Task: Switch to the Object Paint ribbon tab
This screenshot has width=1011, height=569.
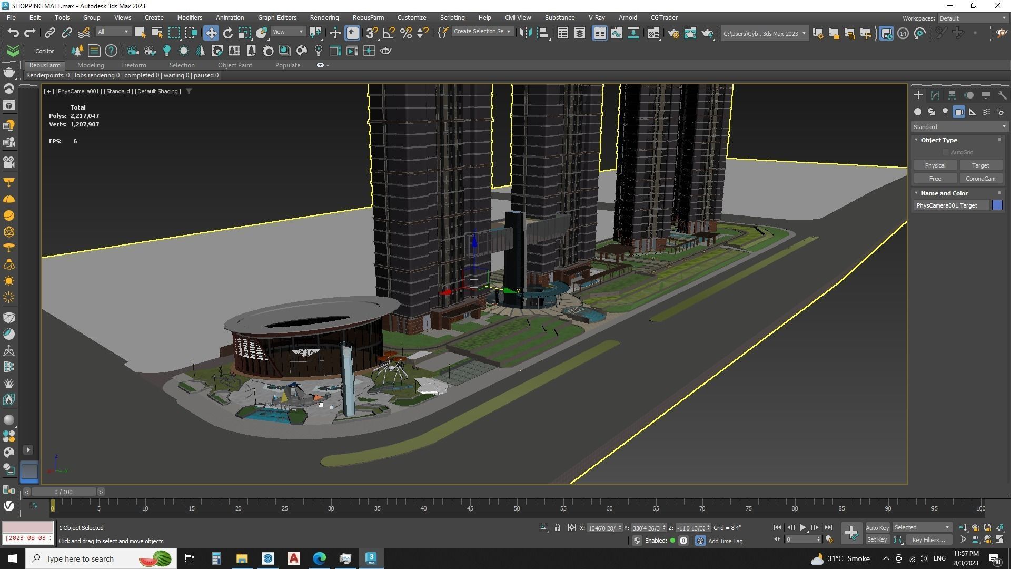Action: pos(235,65)
